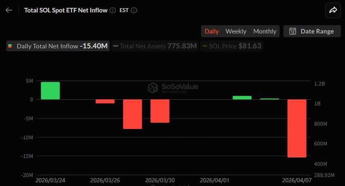This screenshot has height=186, width=345.
Task: Click the share arrow icon
Action: 333,10
